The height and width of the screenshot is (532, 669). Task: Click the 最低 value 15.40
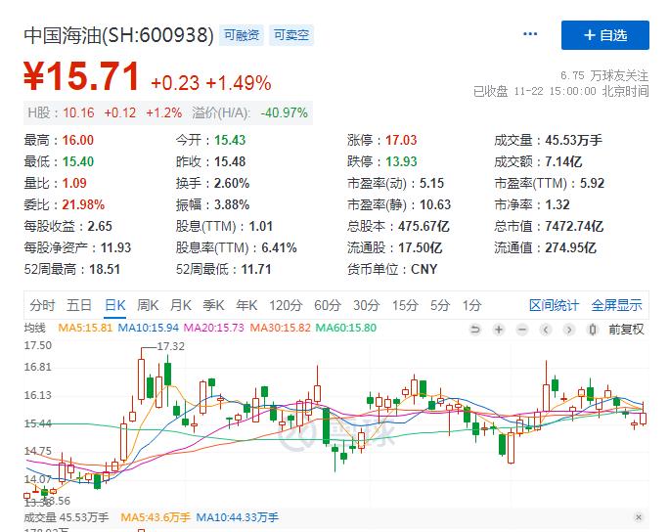[78, 161]
